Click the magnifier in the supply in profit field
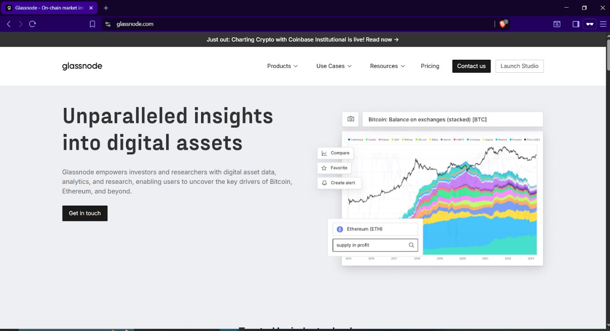Viewport: 610px width, 331px height. click(x=412, y=245)
